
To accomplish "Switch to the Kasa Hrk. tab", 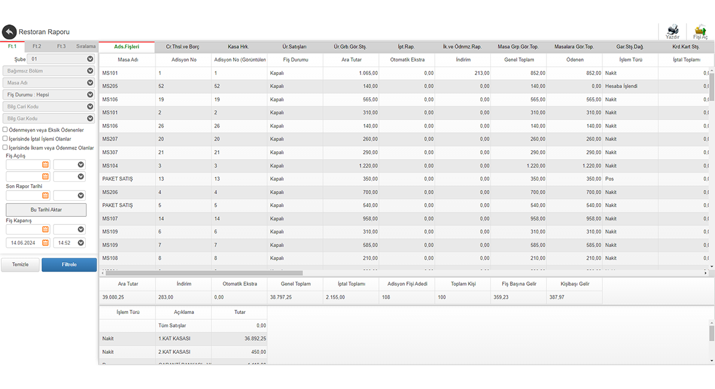I will point(238,46).
